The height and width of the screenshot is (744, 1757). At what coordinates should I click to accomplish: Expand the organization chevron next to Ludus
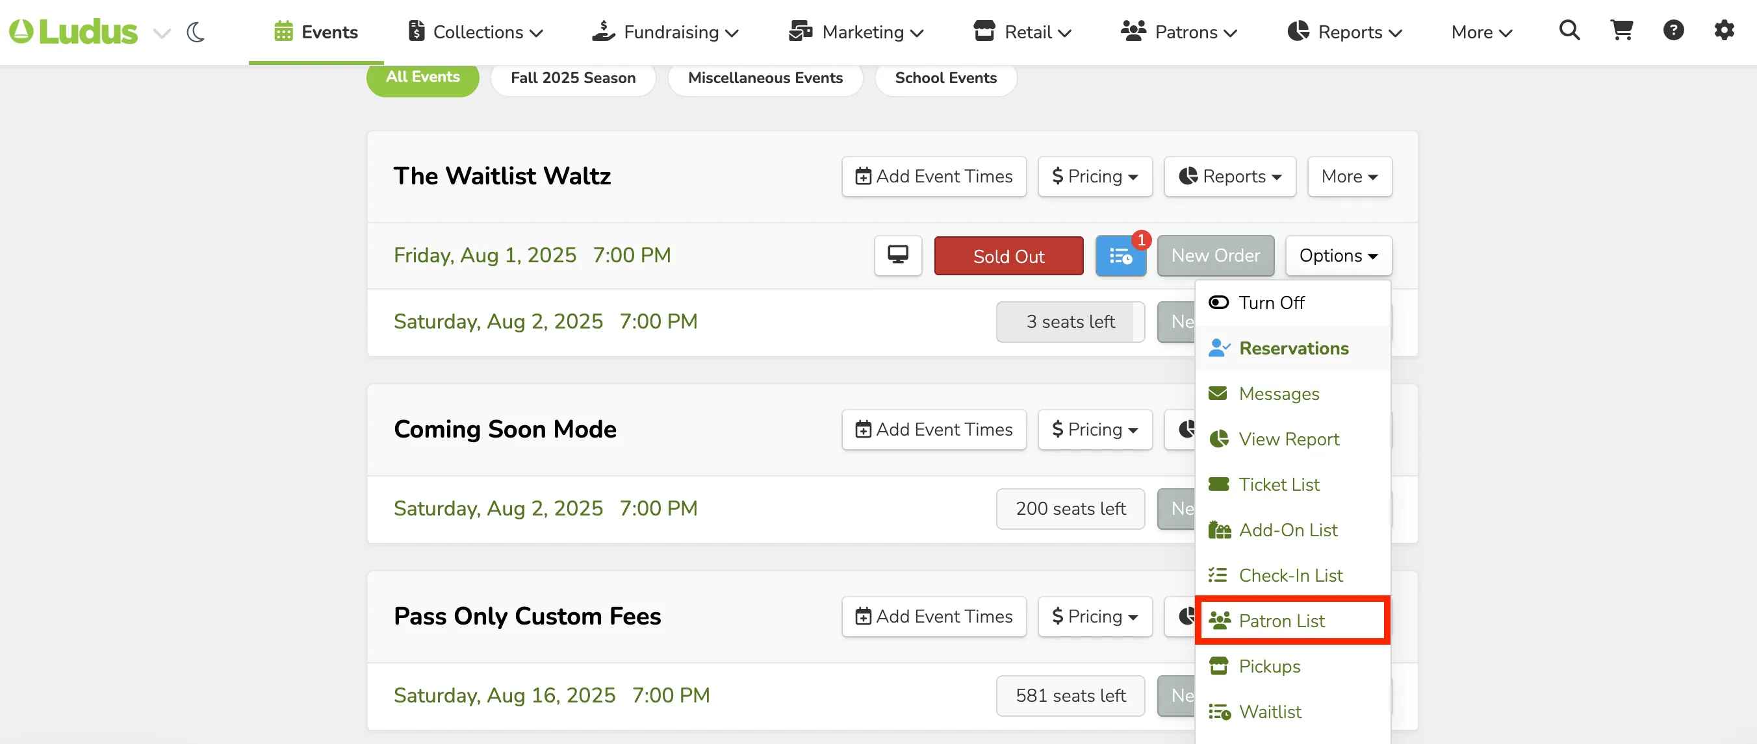pyautogui.click(x=162, y=32)
